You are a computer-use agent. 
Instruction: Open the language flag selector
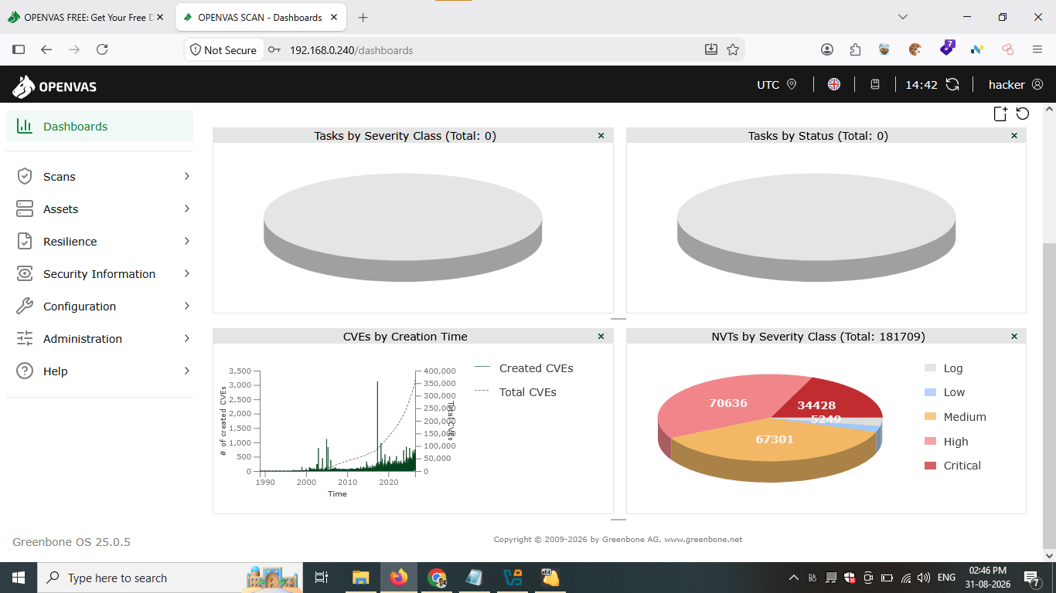click(834, 85)
